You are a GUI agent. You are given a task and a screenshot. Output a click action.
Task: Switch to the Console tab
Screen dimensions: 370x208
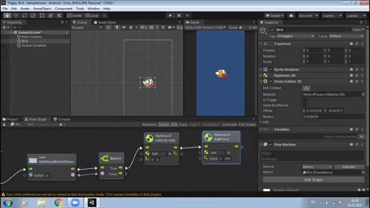(x=62, y=119)
